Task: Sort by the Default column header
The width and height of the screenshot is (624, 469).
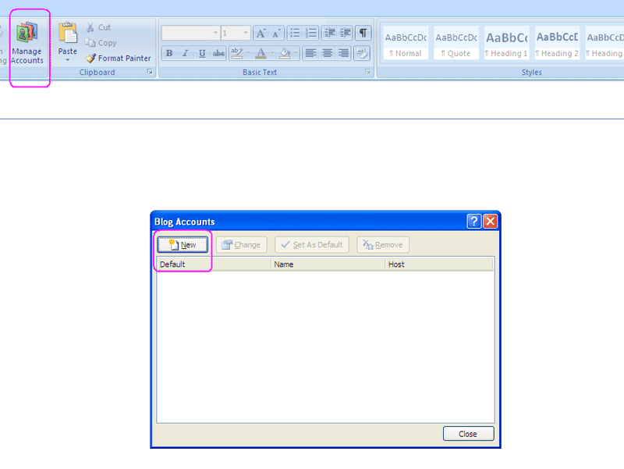Action: [214, 265]
